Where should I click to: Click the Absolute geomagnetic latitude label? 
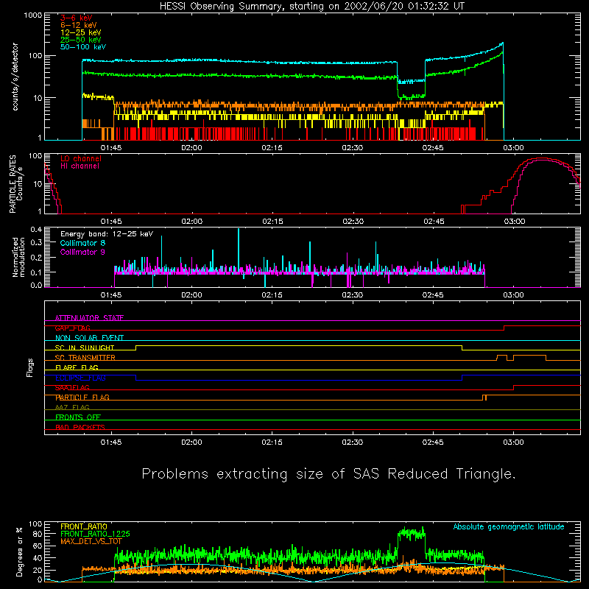tap(509, 526)
